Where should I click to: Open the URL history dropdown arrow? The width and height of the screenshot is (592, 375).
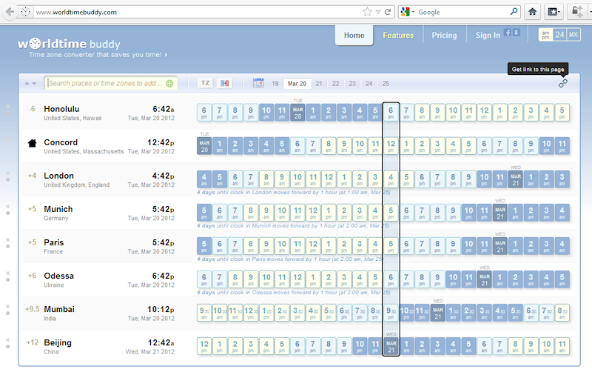pyautogui.click(x=378, y=12)
